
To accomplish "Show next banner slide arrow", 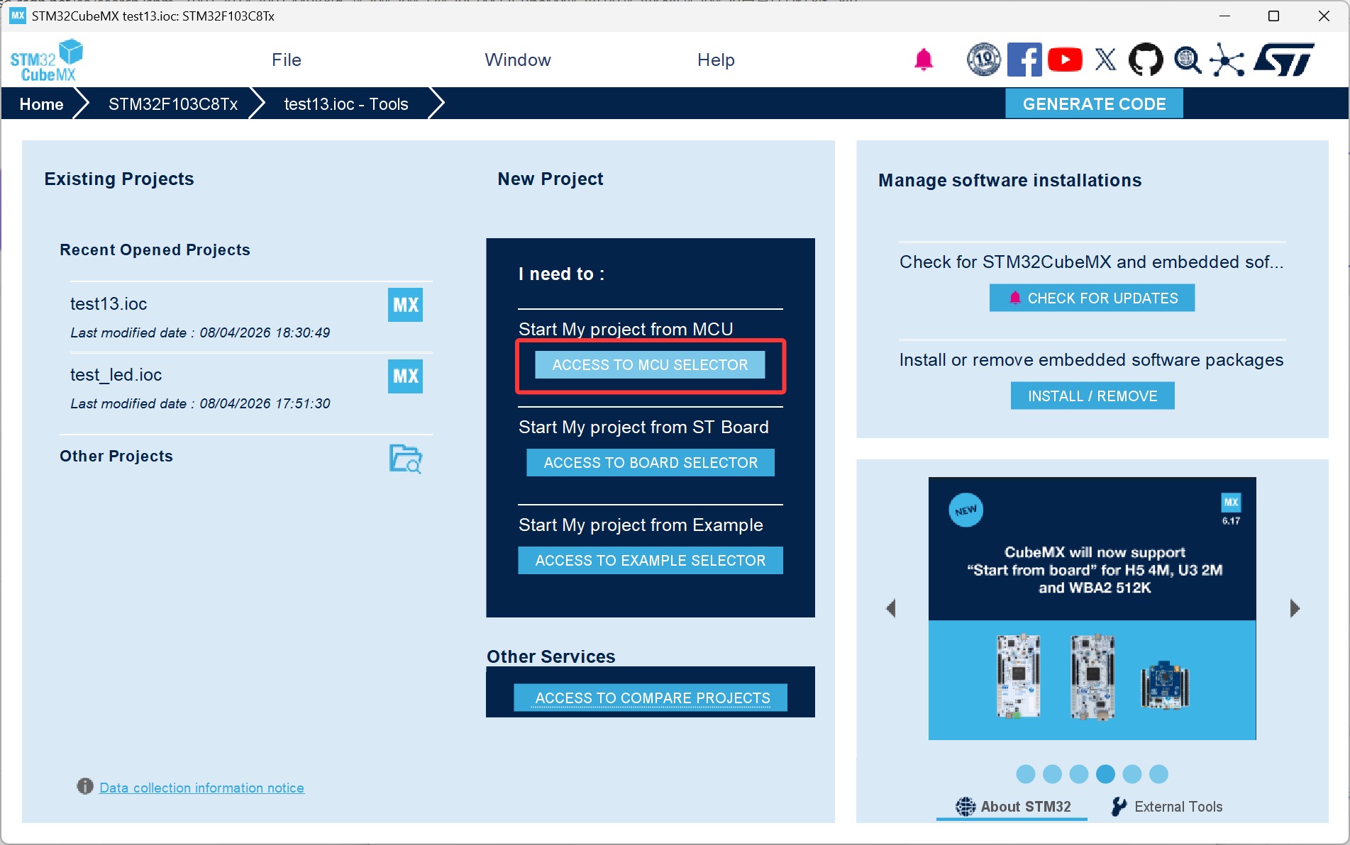I will (1294, 608).
